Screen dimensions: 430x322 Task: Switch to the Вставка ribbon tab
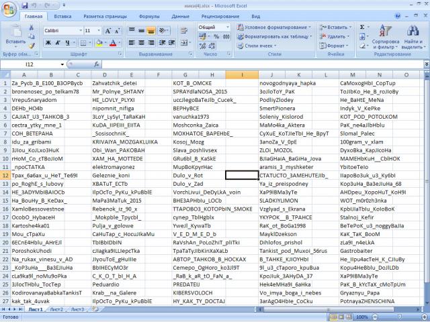pos(62,15)
